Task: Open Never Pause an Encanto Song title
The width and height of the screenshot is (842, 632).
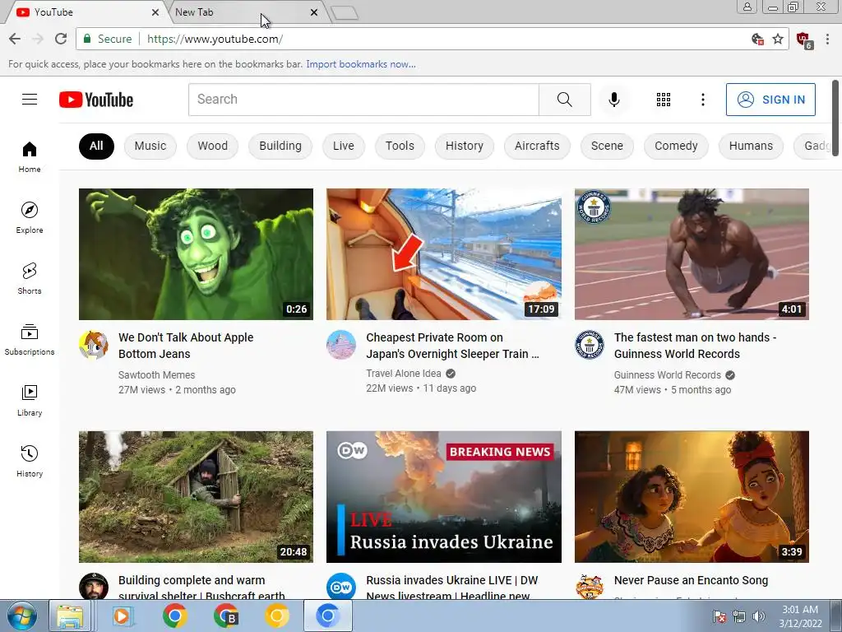Action: click(x=691, y=580)
